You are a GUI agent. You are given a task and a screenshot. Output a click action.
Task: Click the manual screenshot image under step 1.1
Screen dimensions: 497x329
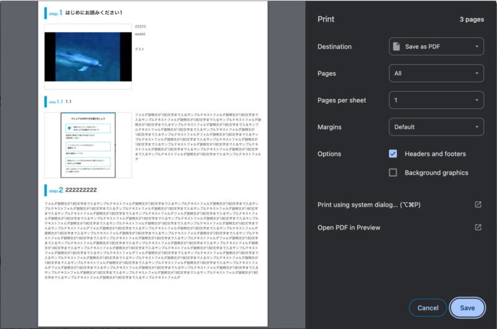88,145
